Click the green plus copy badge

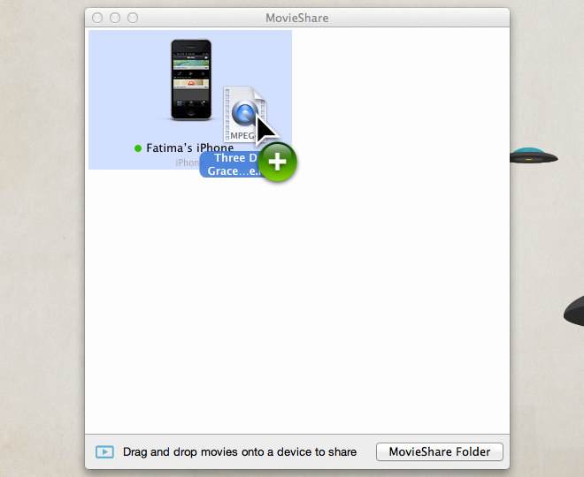point(278,163)
